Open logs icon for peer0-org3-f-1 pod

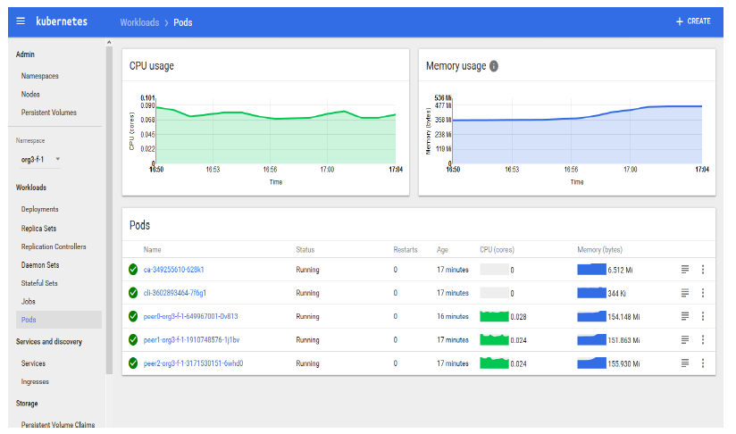tap(685, 316)
